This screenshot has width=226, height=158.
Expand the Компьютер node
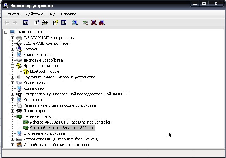(12, 88)
